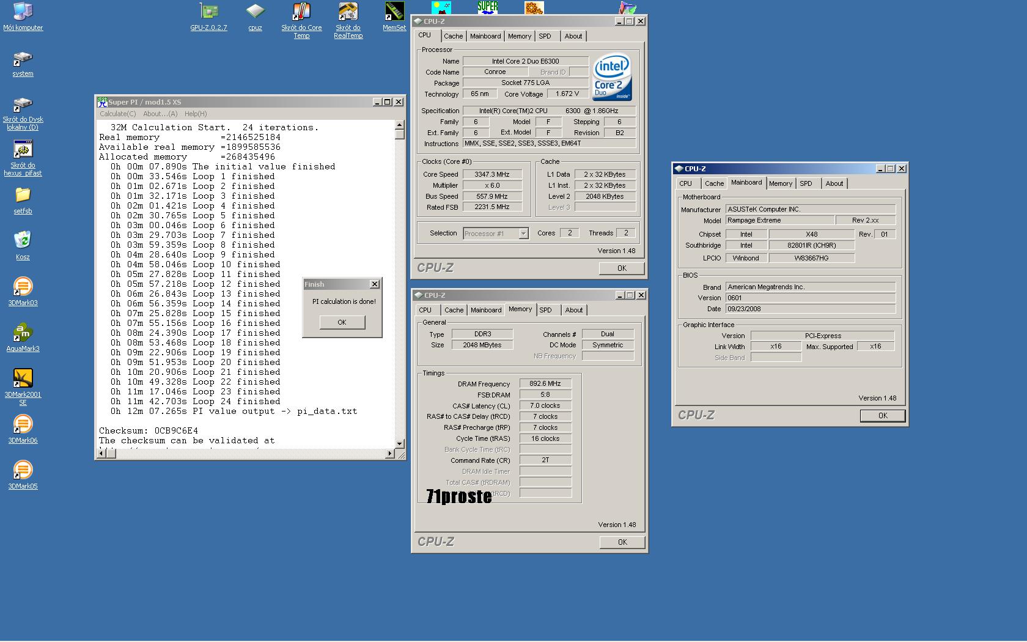Image resolution: width=1027 pixels, height=642 pixels.
Task: Open Calculate(C) menu in Super PI
Action: 118,114
